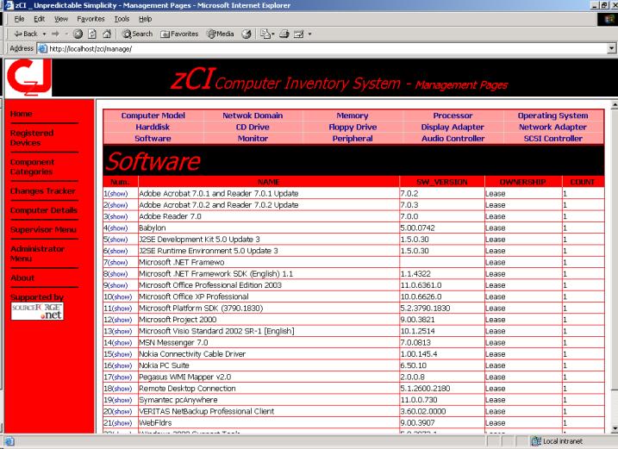Open the File menu

point(19,19)
